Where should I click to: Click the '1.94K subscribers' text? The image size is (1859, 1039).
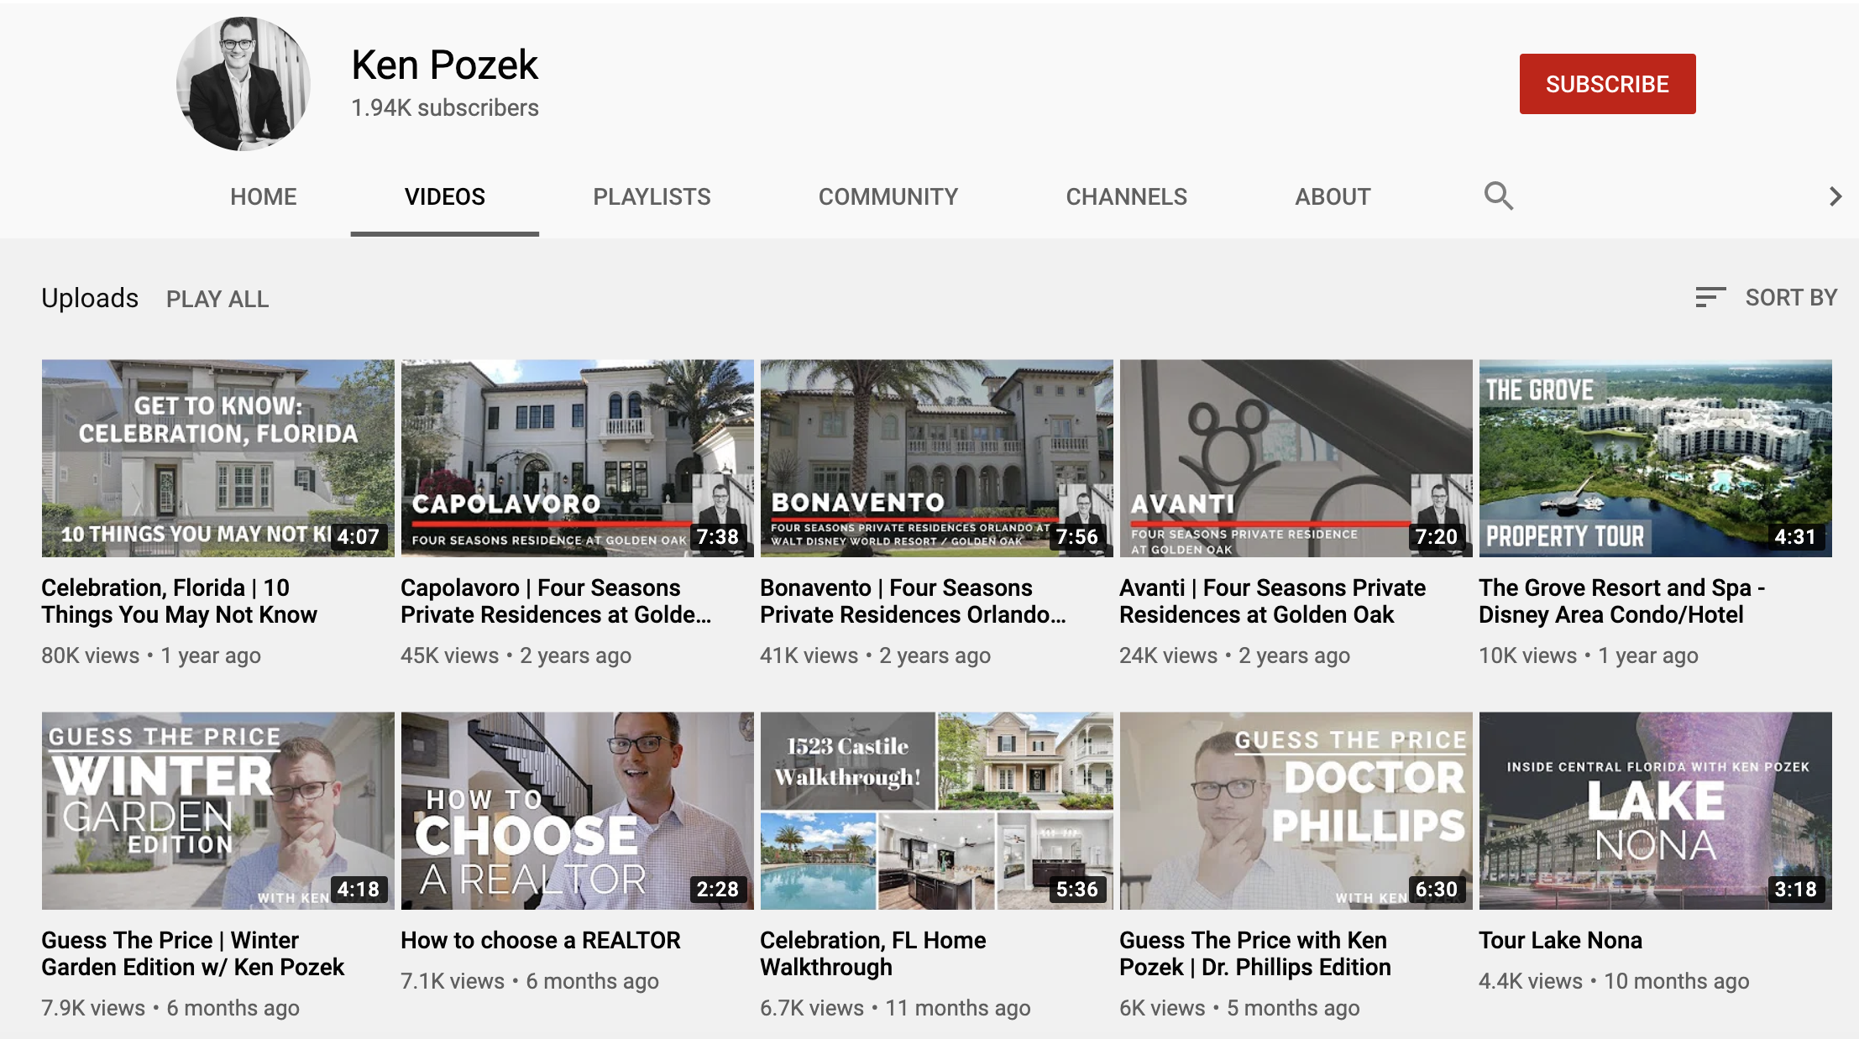pos(445,107)
